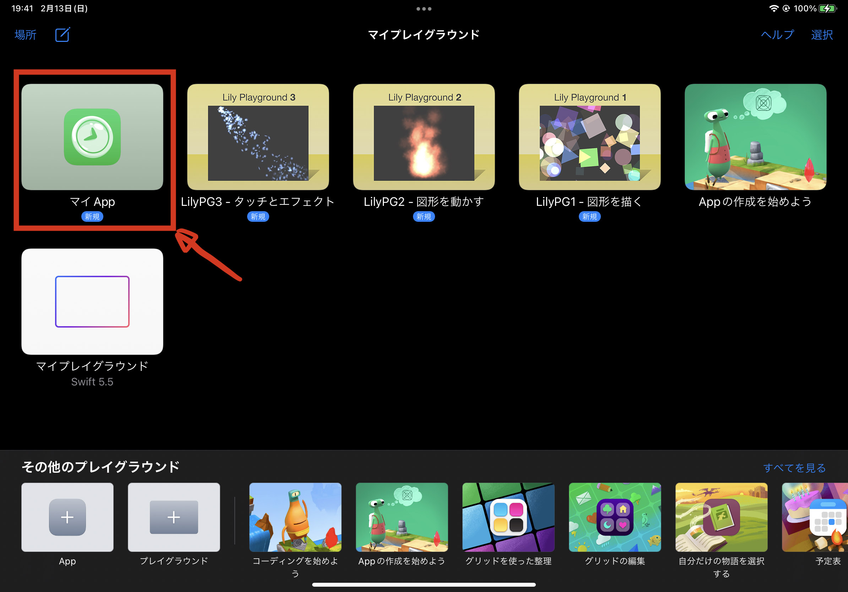Tap the その他のプレイグラウンド section heading

(101, 467)
